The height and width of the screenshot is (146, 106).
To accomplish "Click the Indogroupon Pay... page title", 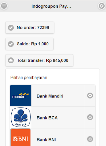I will pos(51,6).
